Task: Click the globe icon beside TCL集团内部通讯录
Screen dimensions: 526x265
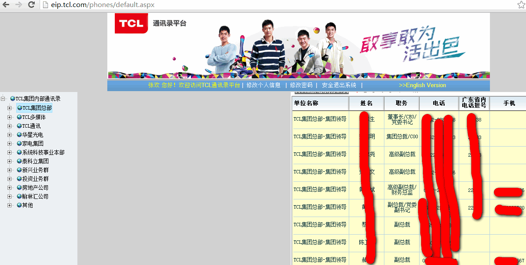Action: (13, 99)
